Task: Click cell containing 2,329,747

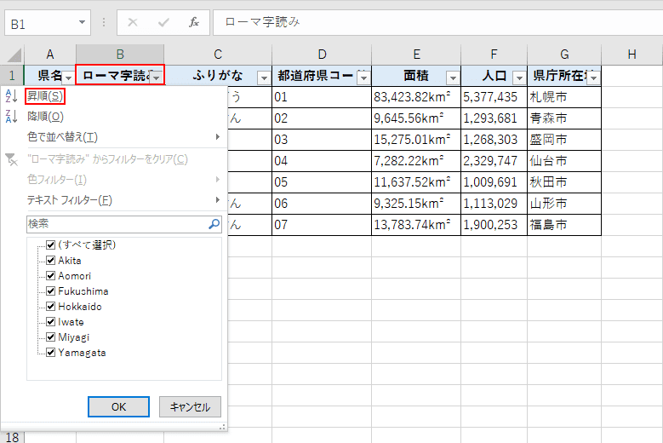Action: click(494, 161)
